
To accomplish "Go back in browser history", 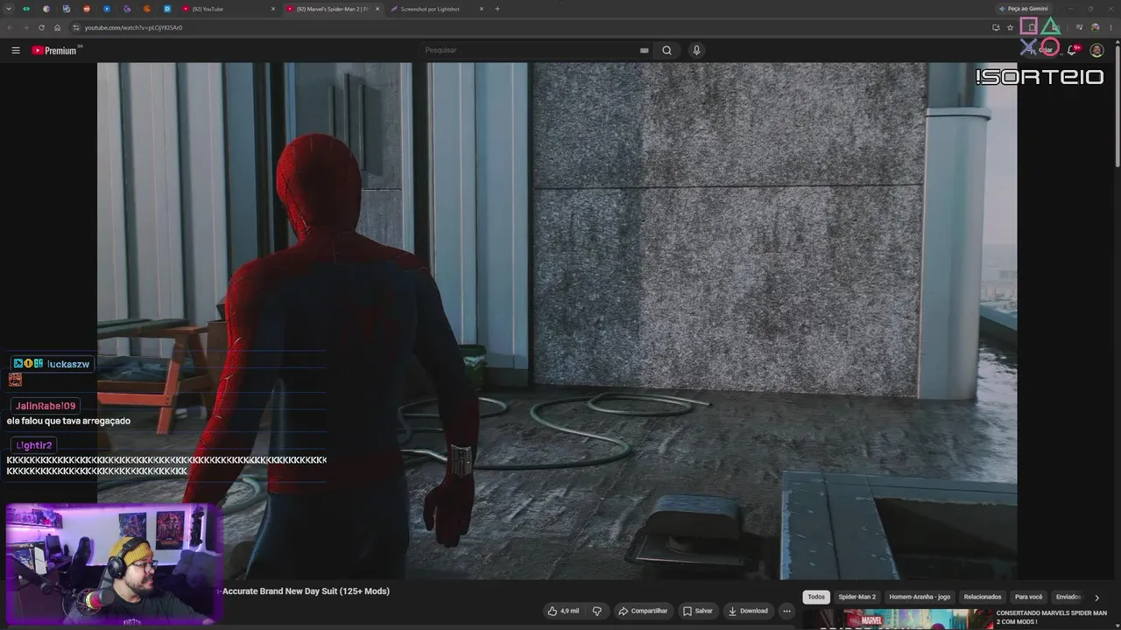I will 11,27.
